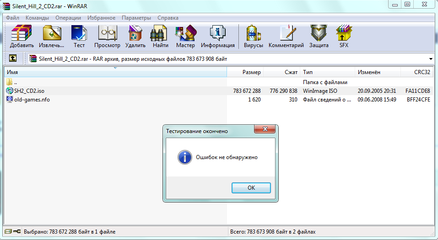
Task: Click the Папка с файлами type cell
Action: [x=325, y=82]
